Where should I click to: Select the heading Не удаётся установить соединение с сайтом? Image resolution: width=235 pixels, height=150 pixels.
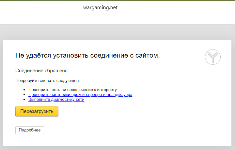point(87,55)
